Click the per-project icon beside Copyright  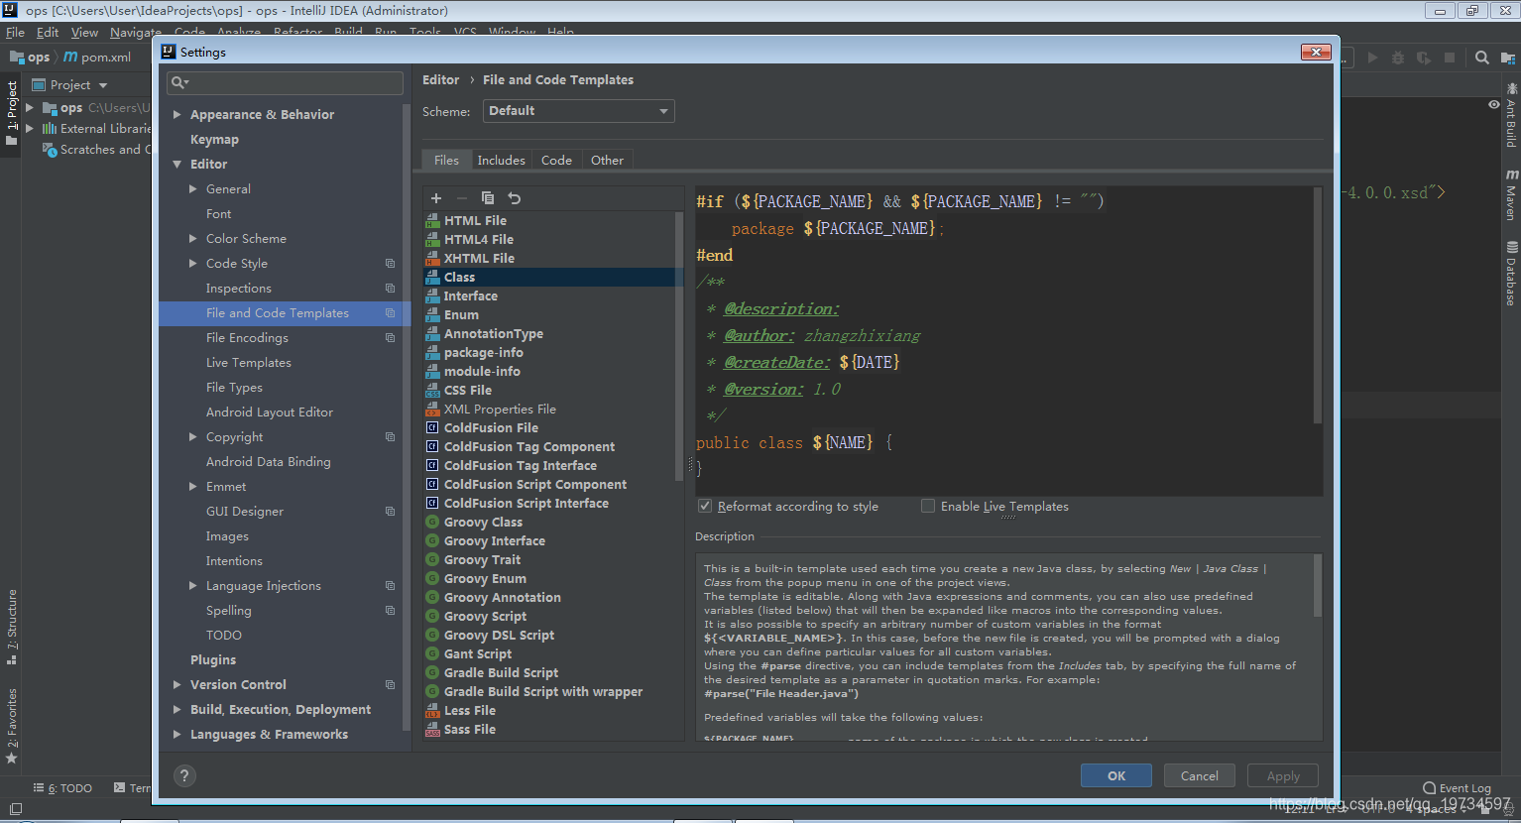pyautogui.click(x=390, y=437)
